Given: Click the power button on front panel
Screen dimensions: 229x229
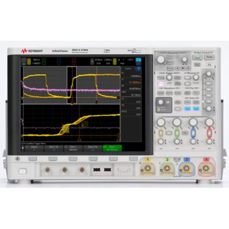Looking at the screenshot, I should pos(22,171).
